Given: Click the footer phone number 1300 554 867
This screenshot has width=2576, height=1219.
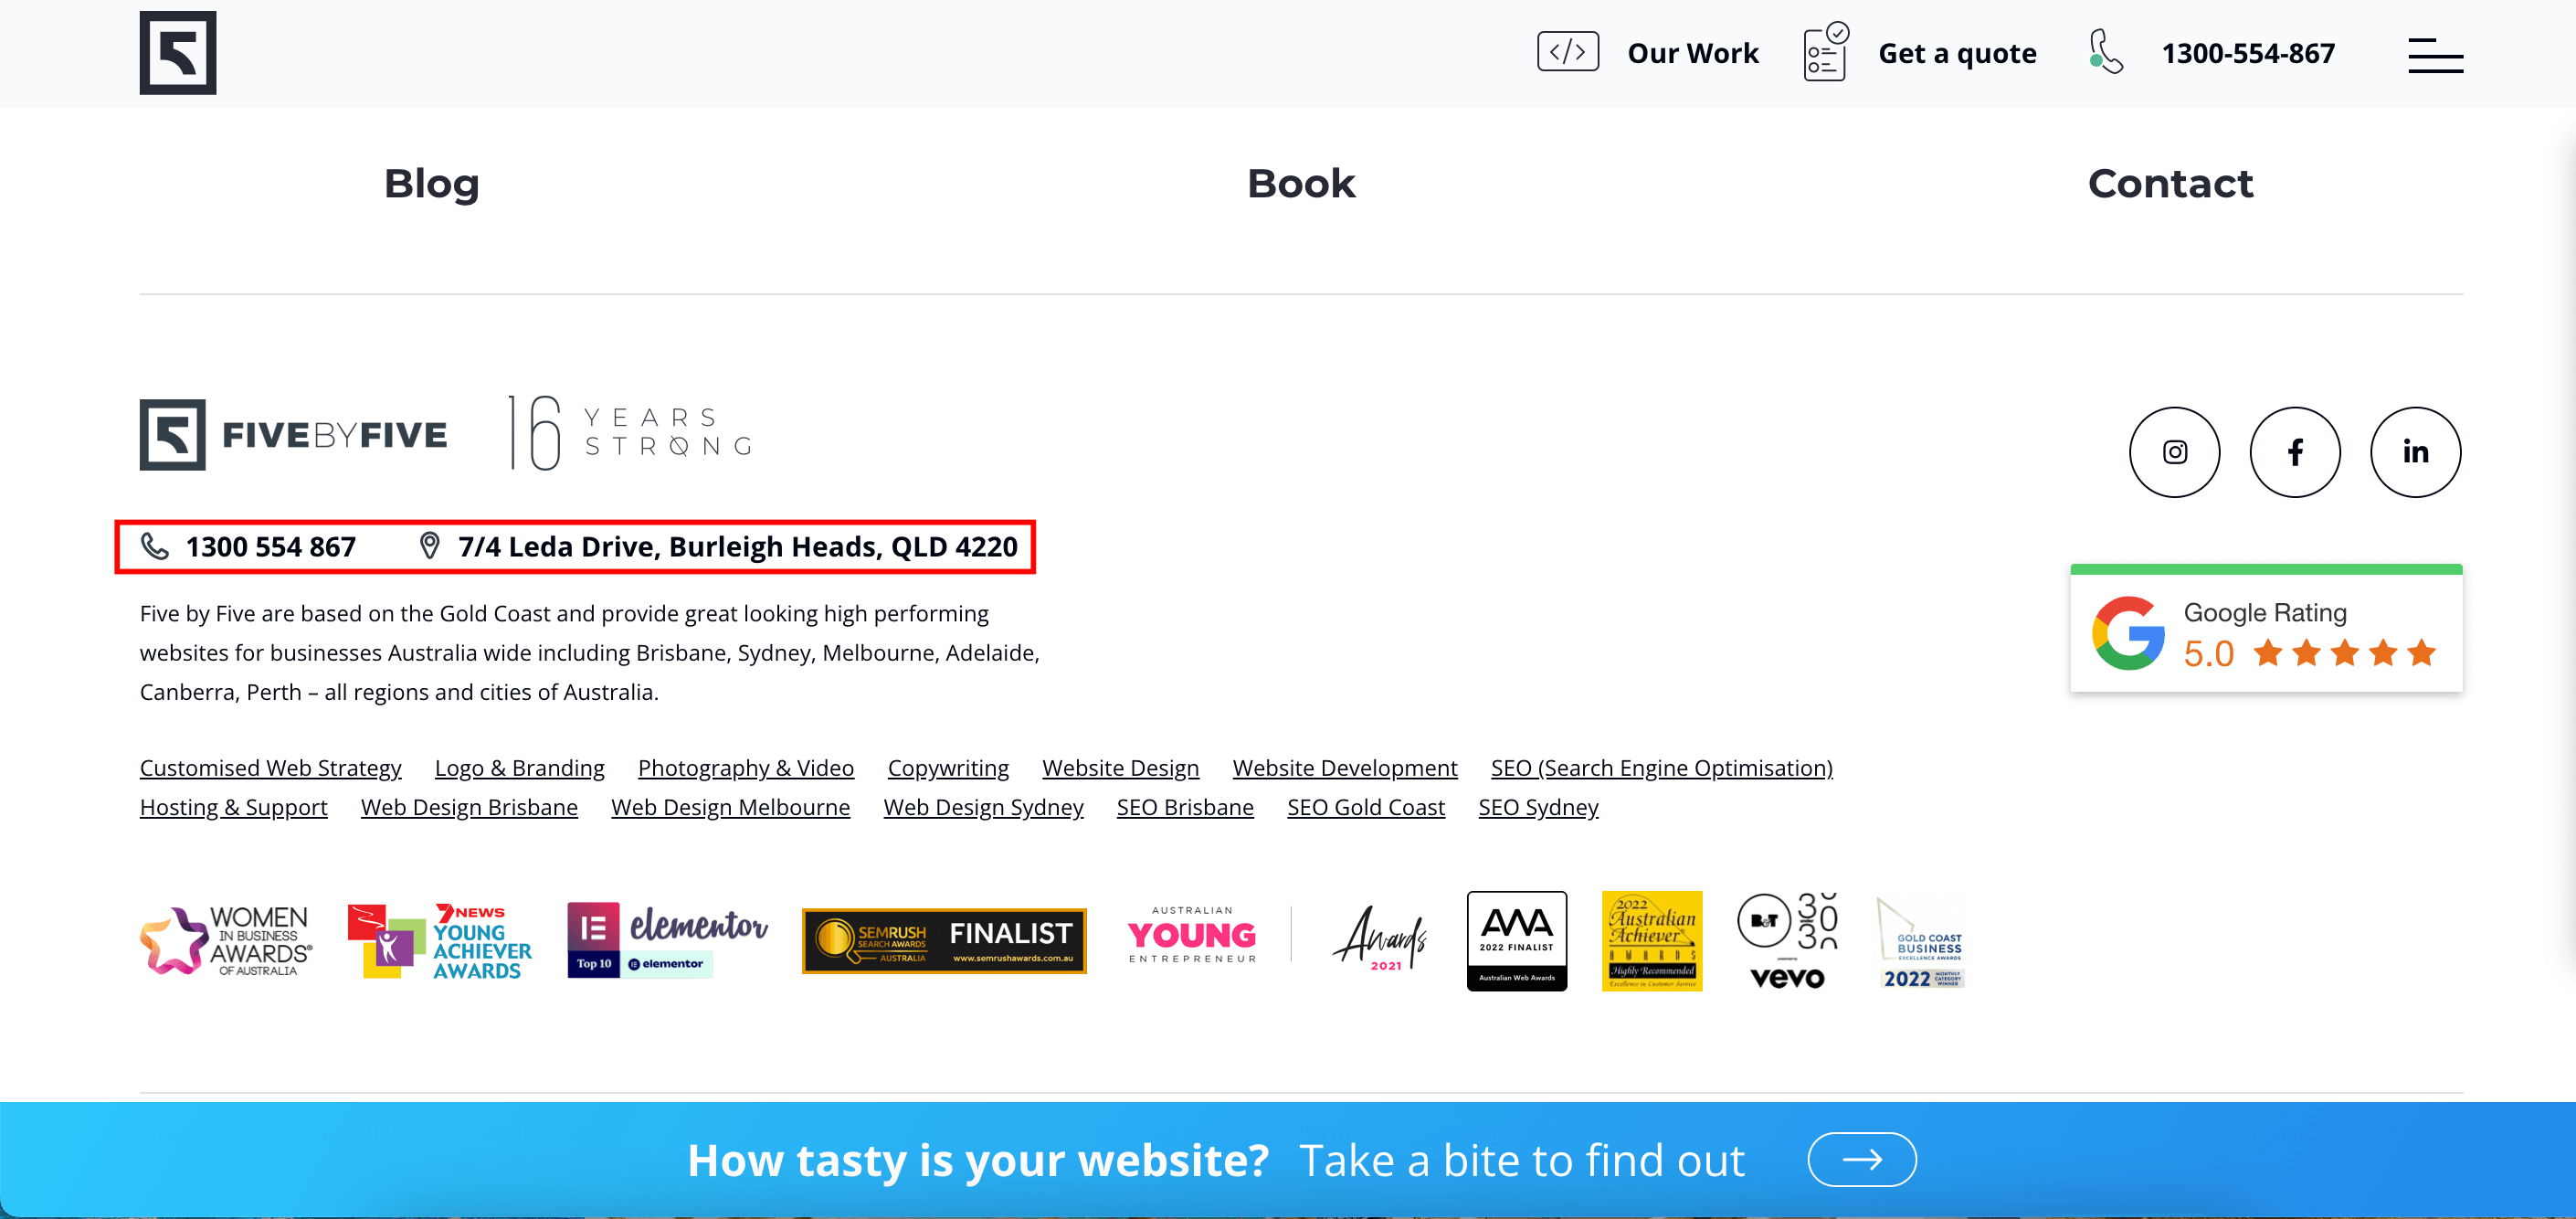Looking at the screenshot, I should (270, 547).
